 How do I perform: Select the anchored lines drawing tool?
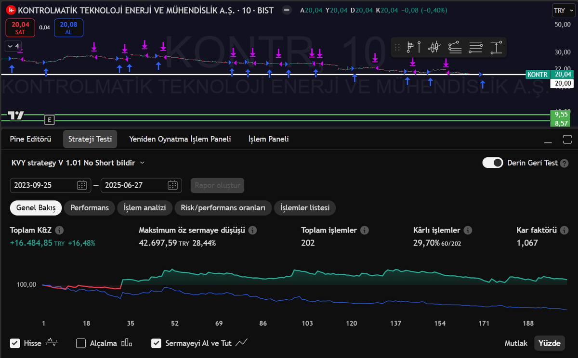(x=455, y=47)
